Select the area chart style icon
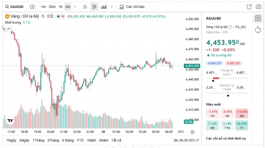This screenshot has width=265, height=148. [x=104, y=7]
